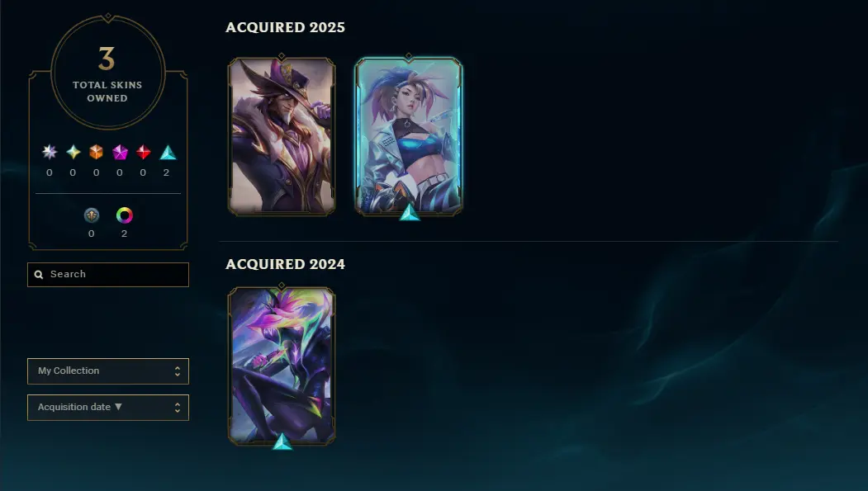Select the purple-hat Twisted Fate skin card
This screenshot has width=868, height=491.
pos(282,136)
